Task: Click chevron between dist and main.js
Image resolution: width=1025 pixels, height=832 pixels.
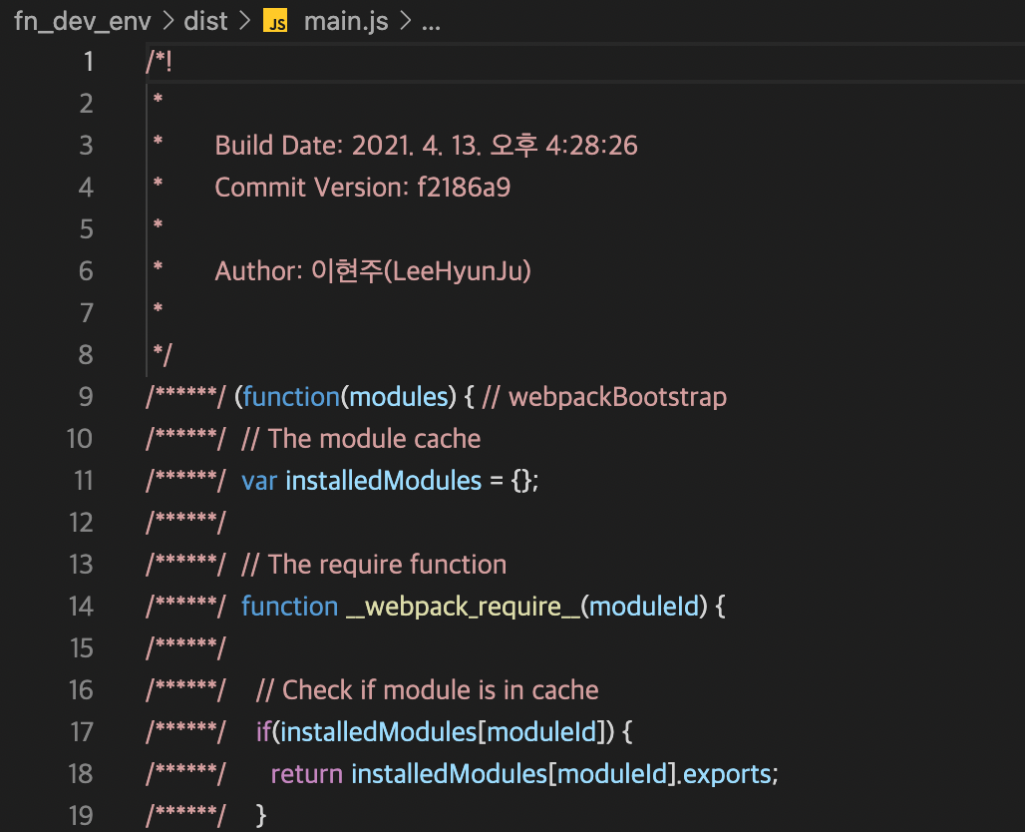Action: coord(244,22)
